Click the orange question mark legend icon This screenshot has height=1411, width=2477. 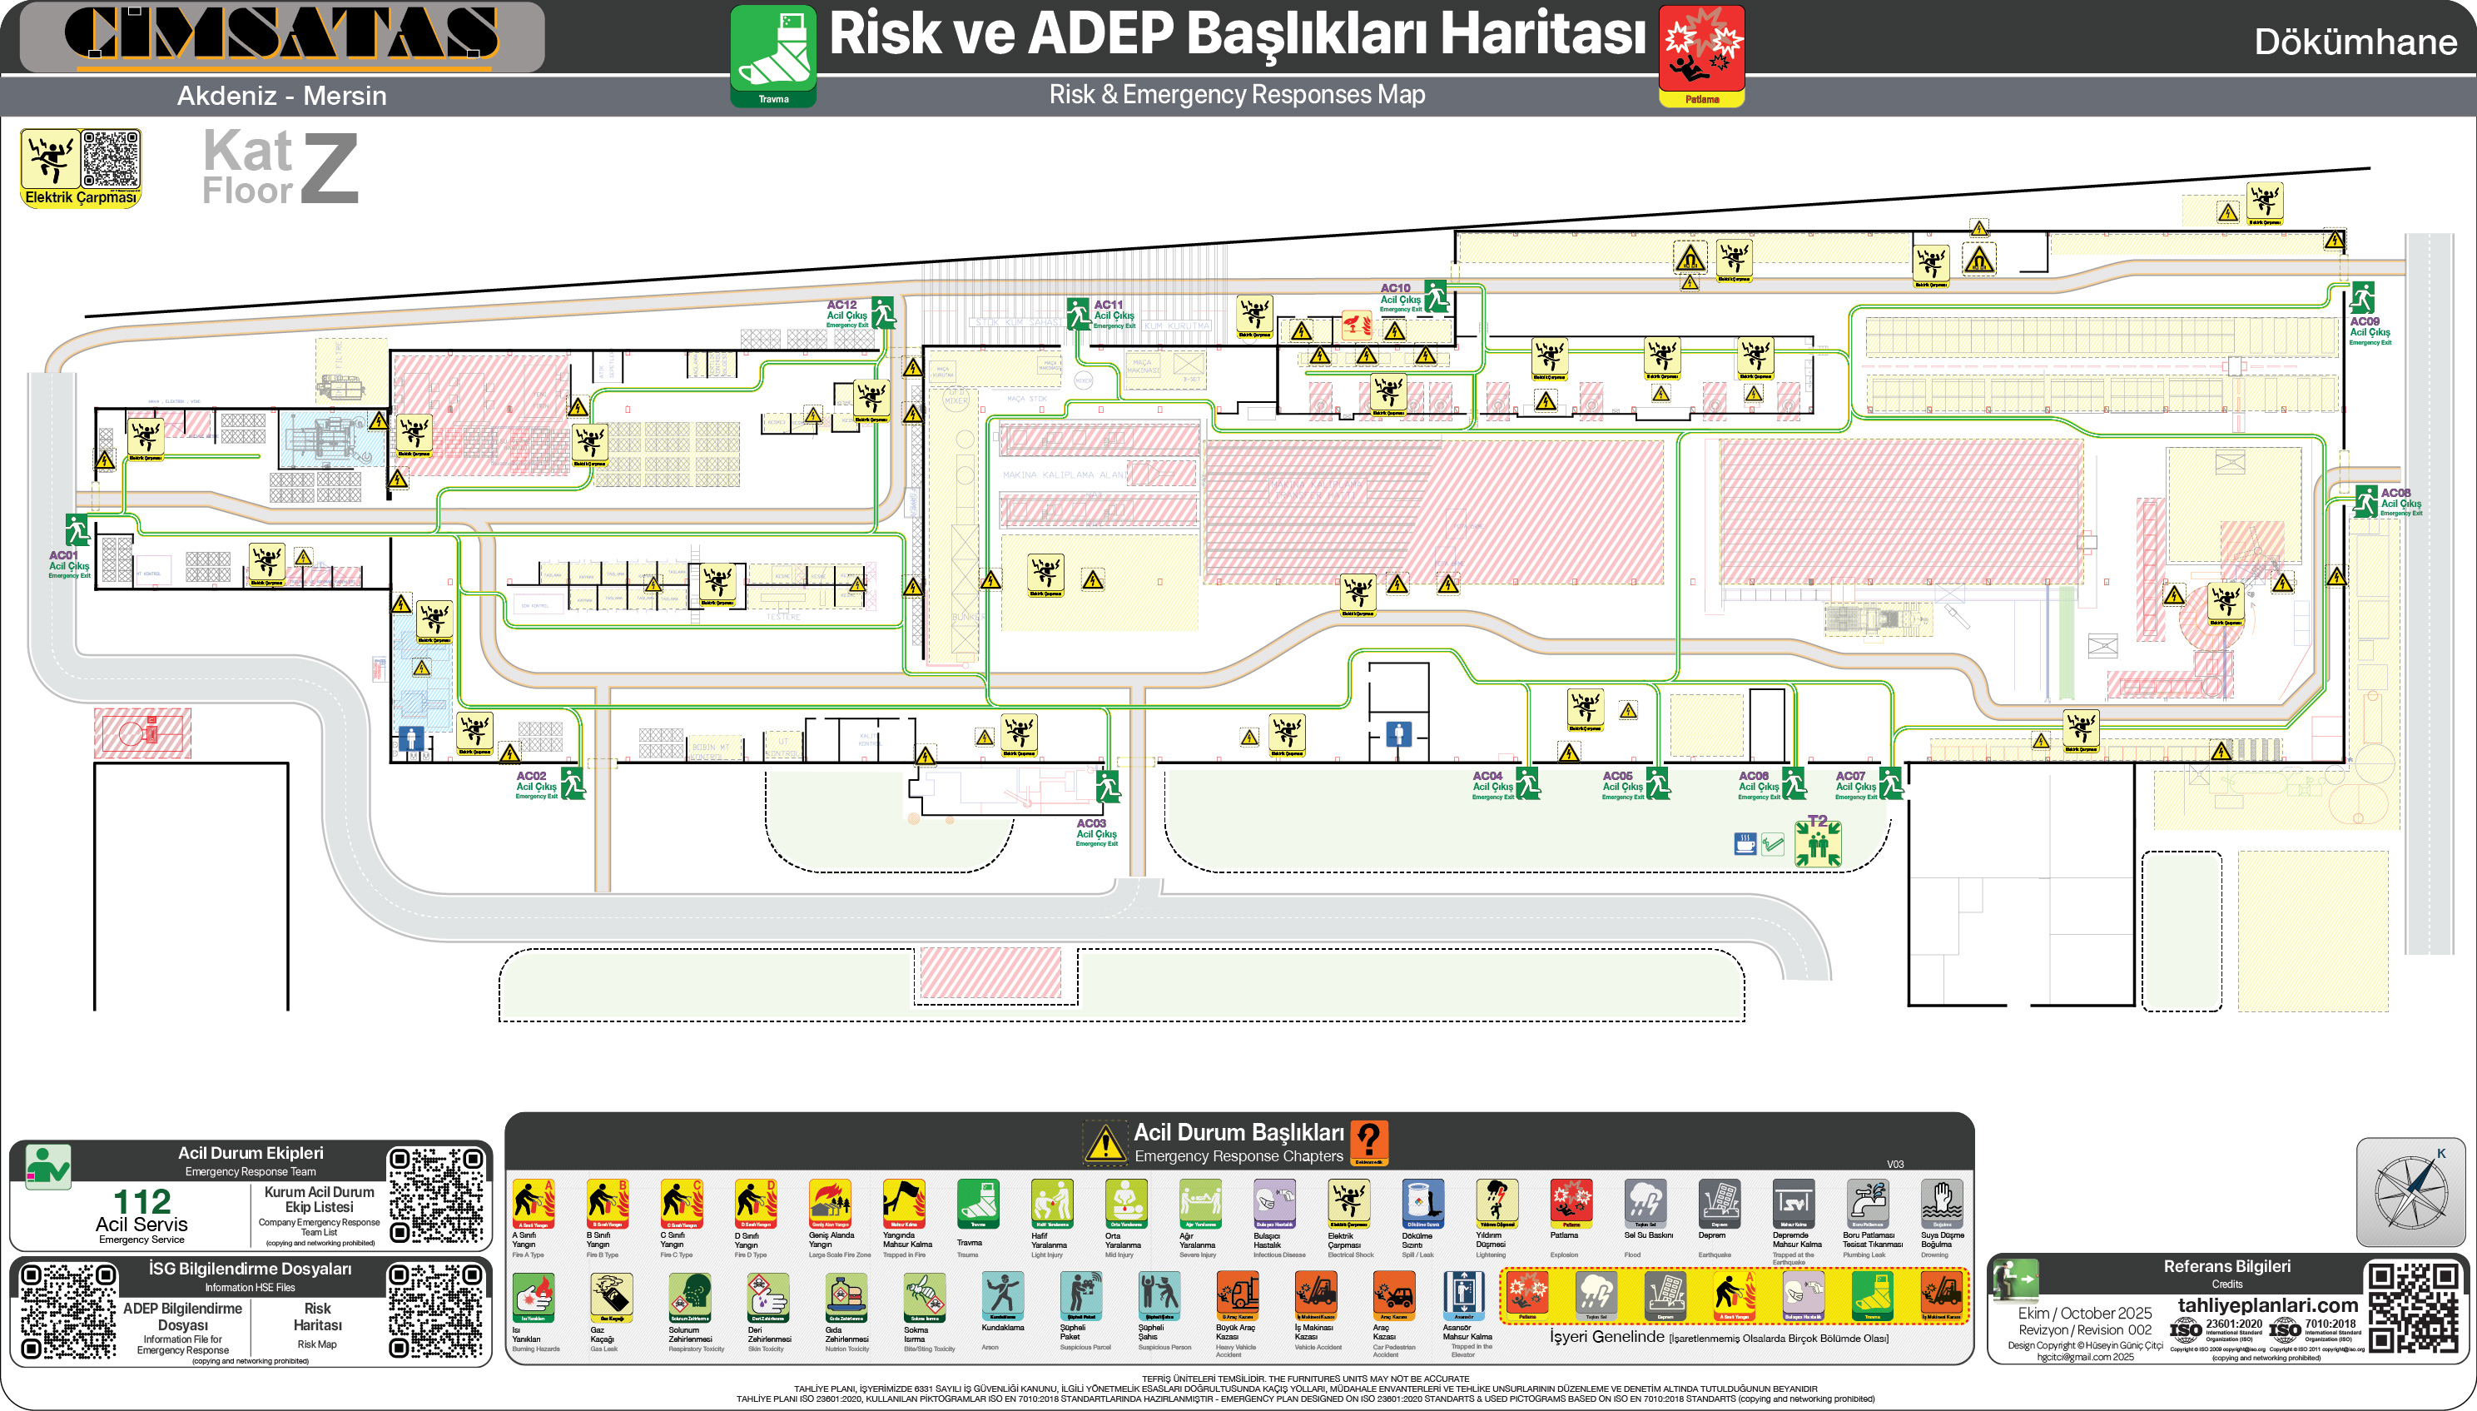coord(1369,1141)
